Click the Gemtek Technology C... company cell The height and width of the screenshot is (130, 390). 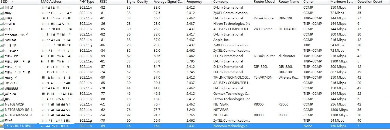231,94
